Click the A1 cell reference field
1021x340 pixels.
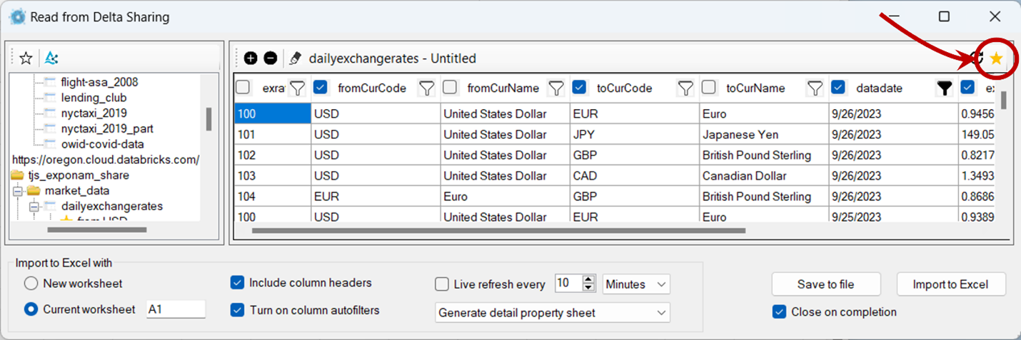pyautogui.click(x=175, y=309)
